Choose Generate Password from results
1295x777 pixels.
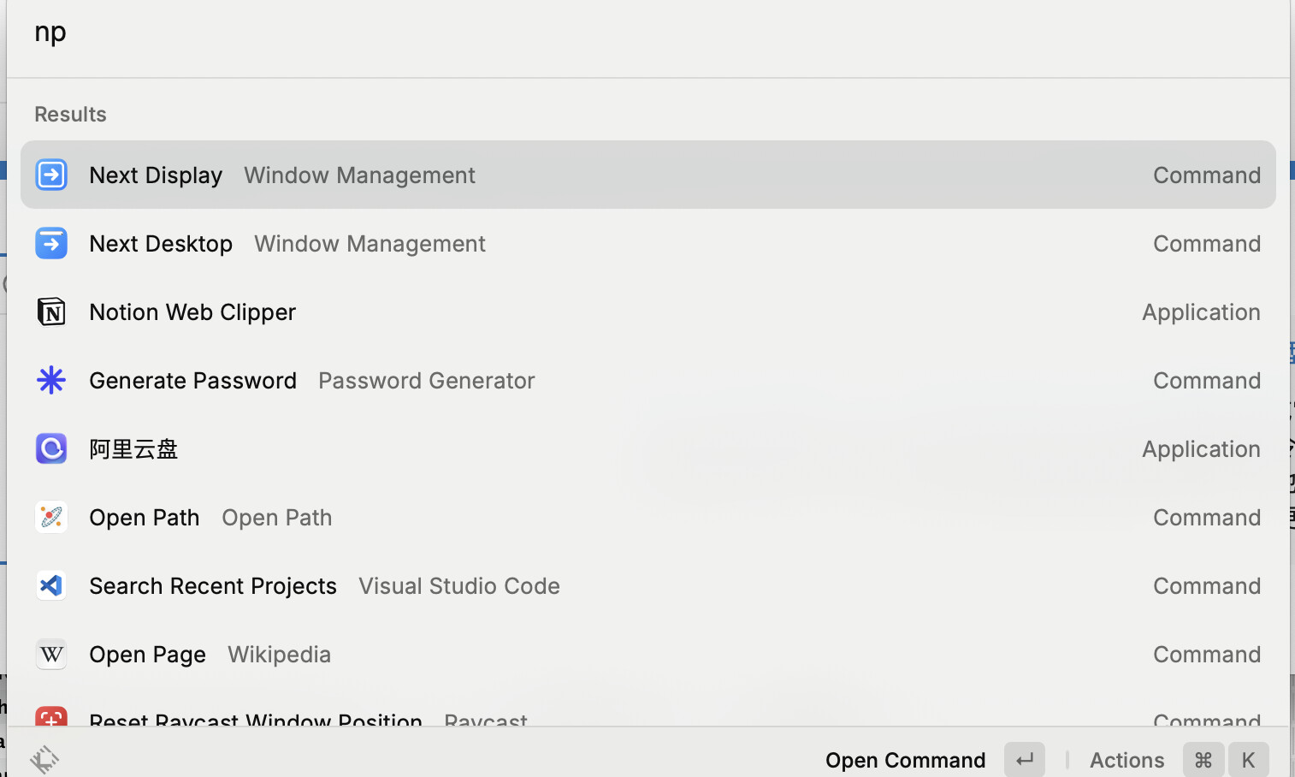tap(647, 380)
